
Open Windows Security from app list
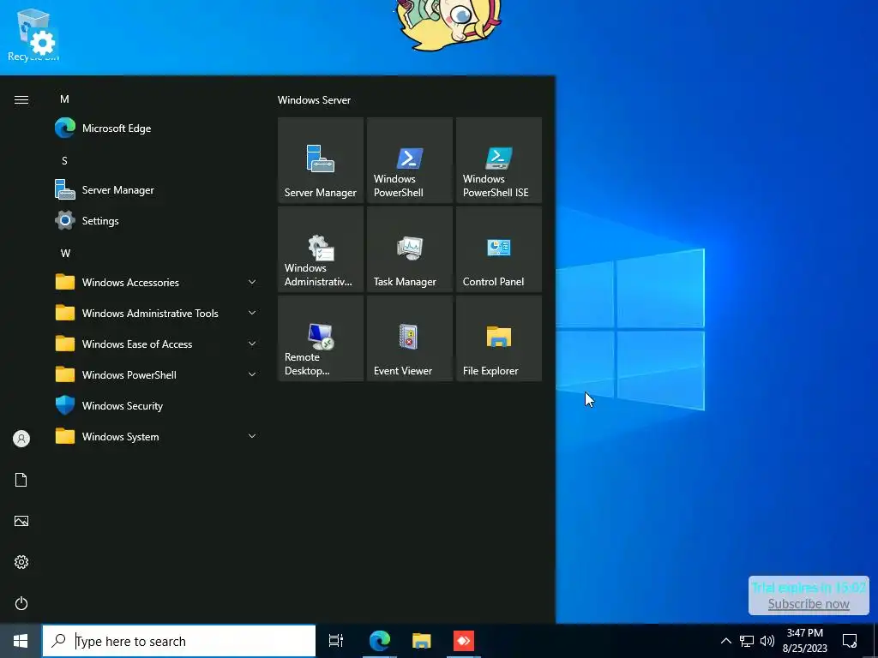[x=157, y=405]
